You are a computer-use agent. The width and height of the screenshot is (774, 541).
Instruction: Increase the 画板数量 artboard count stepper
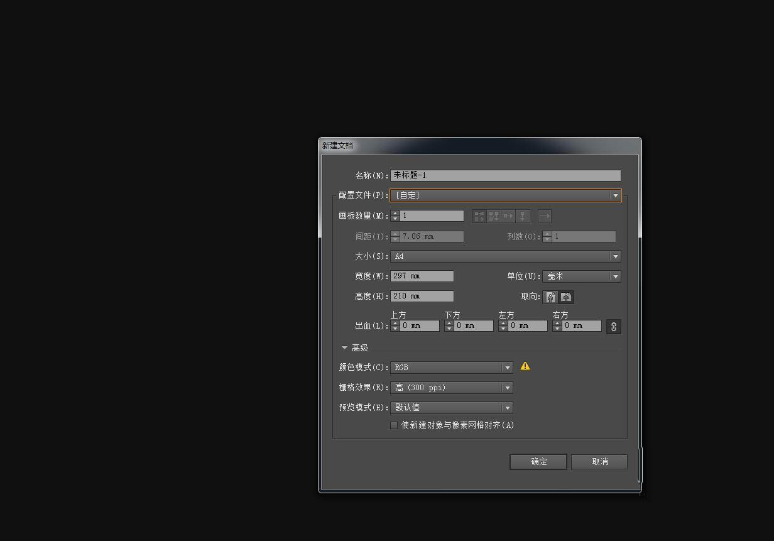[x=395, y=213]
